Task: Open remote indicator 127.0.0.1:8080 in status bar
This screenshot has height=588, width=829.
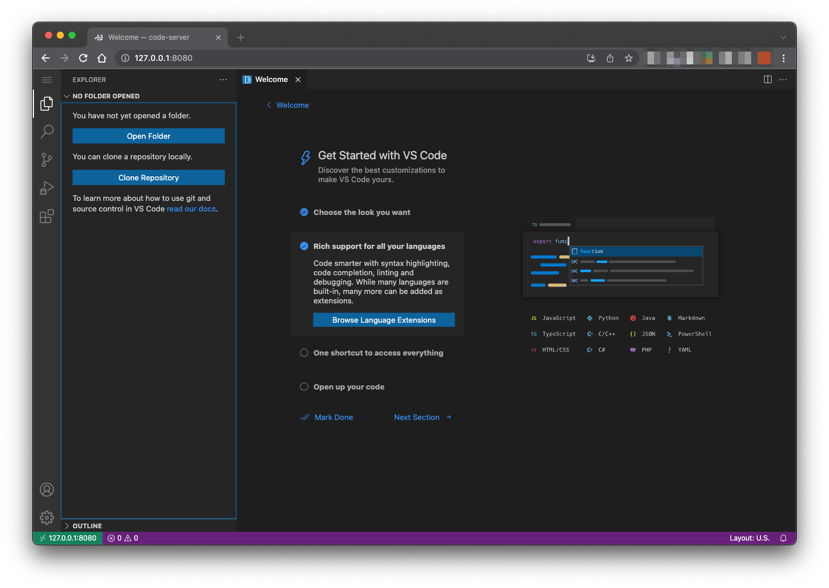Action: click(68, 538)
